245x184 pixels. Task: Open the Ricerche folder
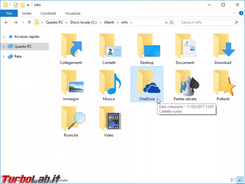pyautogui.click(x=71, y=120)
